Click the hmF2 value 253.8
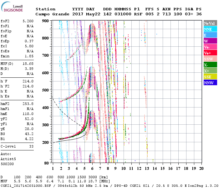The image size is (219, 188). 28,104
